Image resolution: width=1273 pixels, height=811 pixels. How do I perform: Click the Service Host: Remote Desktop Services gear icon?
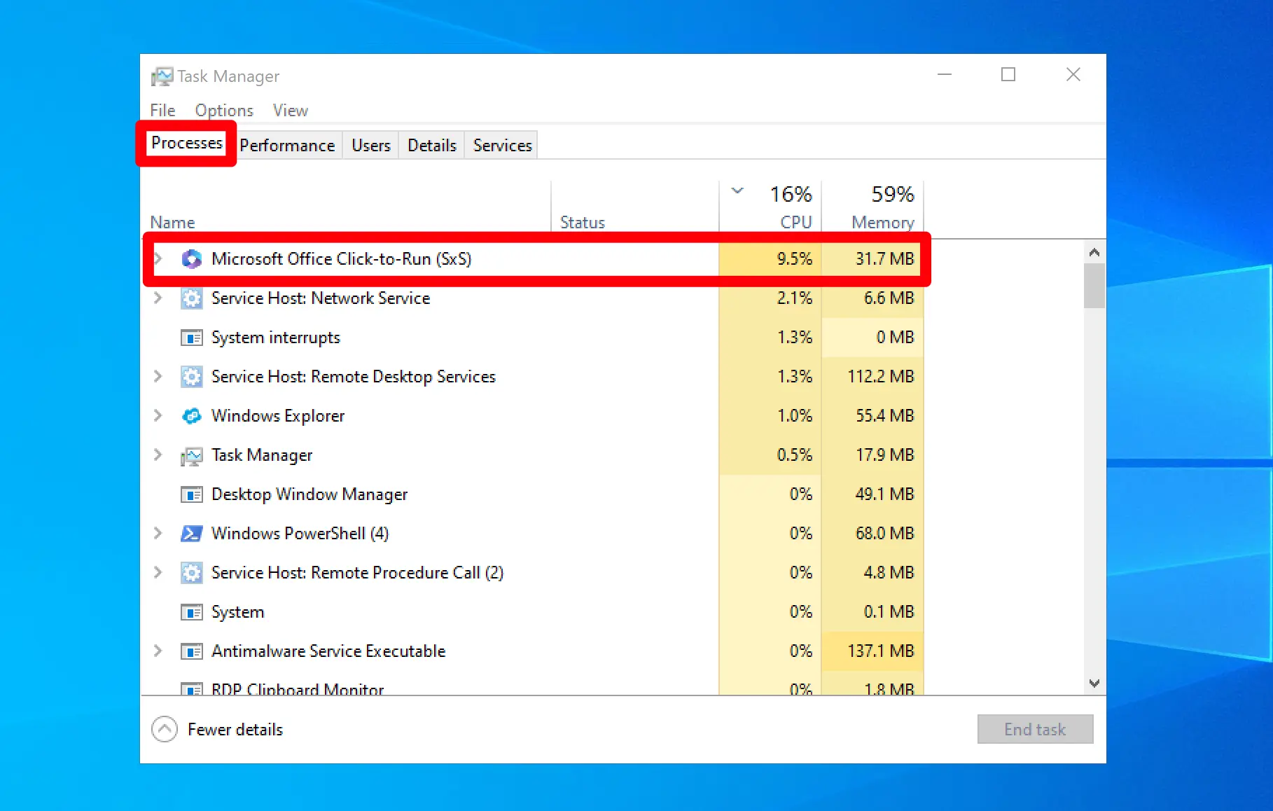191,377
